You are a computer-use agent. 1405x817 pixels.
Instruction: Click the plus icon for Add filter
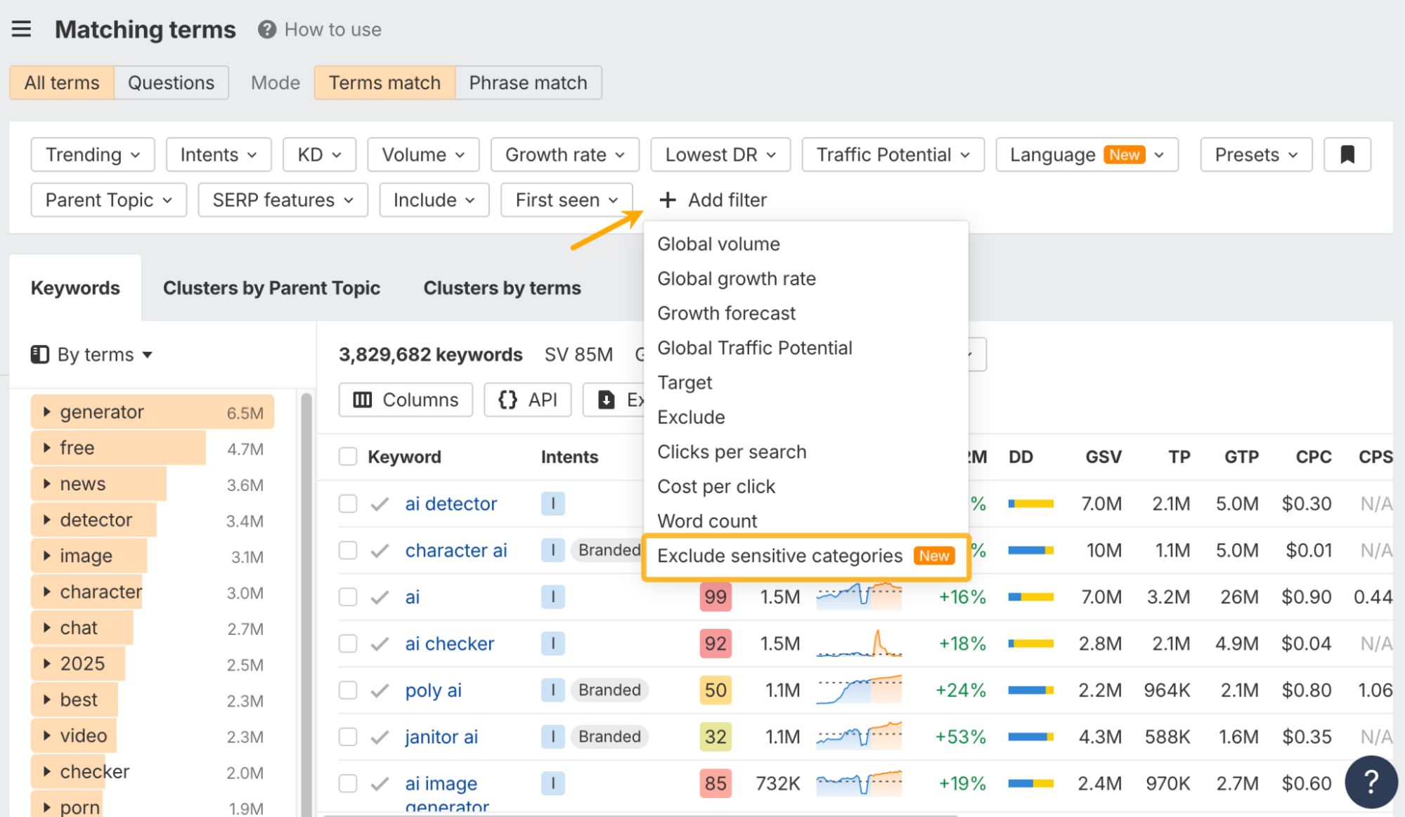click(x=667, y=200)
